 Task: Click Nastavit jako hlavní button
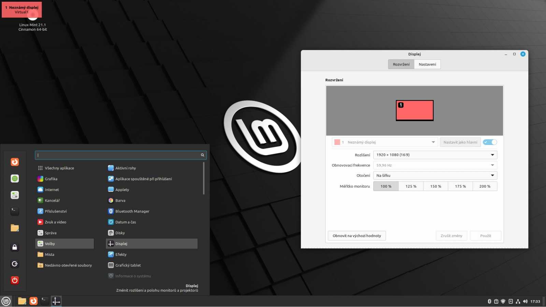pos(460,142)
